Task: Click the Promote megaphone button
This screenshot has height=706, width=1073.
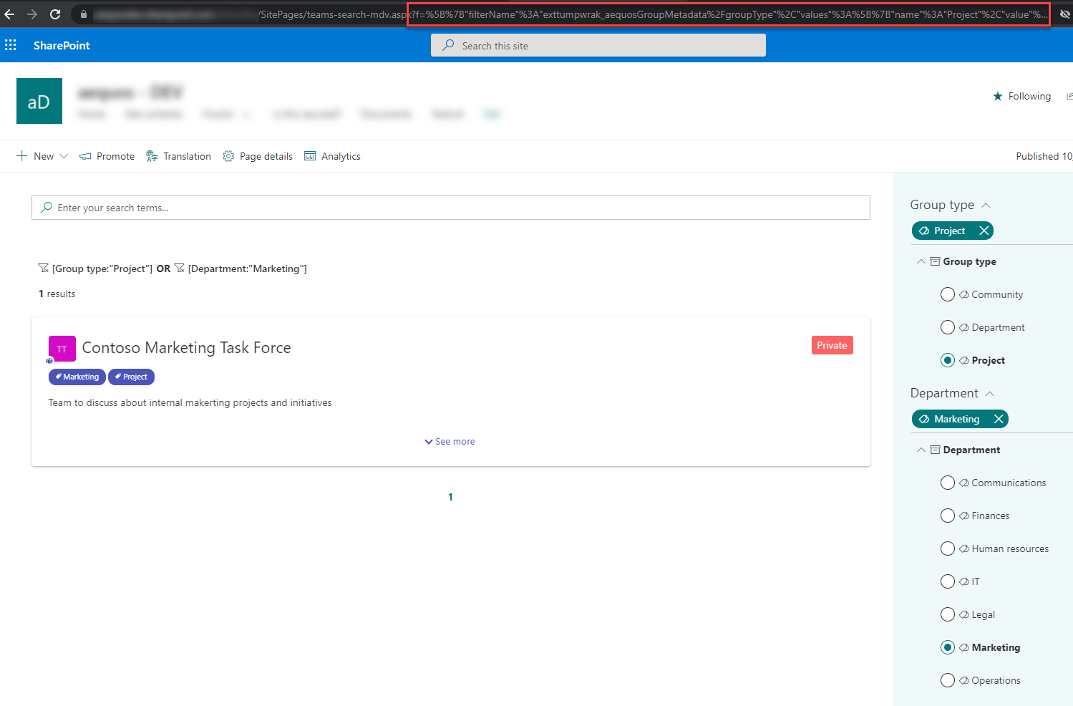Action: coord(107,156)
